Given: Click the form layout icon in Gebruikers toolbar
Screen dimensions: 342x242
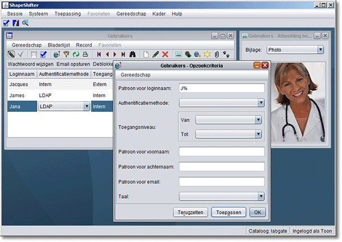Looking at the screenshot, I should click(x=34, y=54).
